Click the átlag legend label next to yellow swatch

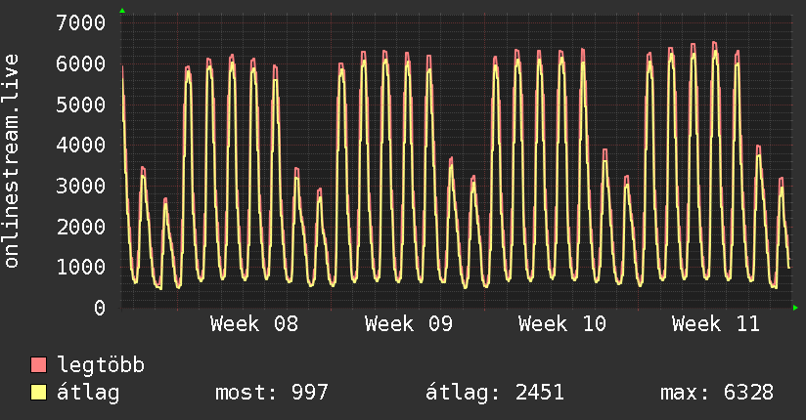(88, 393)
